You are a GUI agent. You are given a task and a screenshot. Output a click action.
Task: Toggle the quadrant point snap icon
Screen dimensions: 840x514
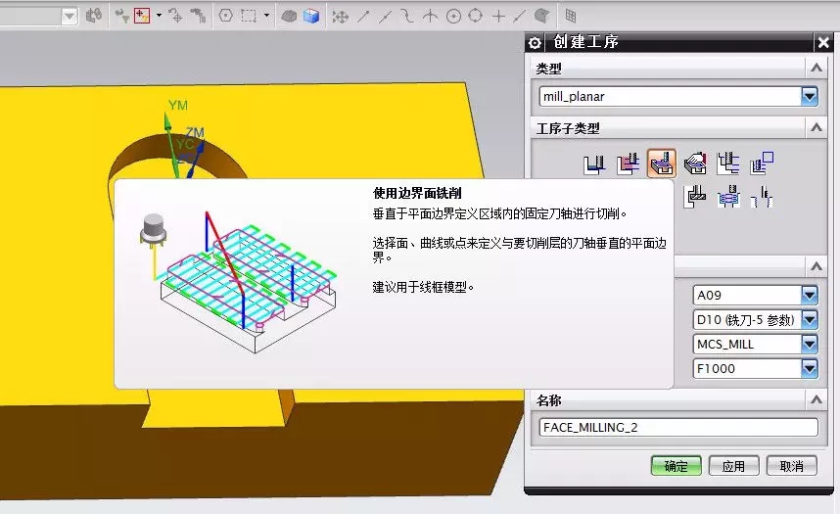(475, 16)
